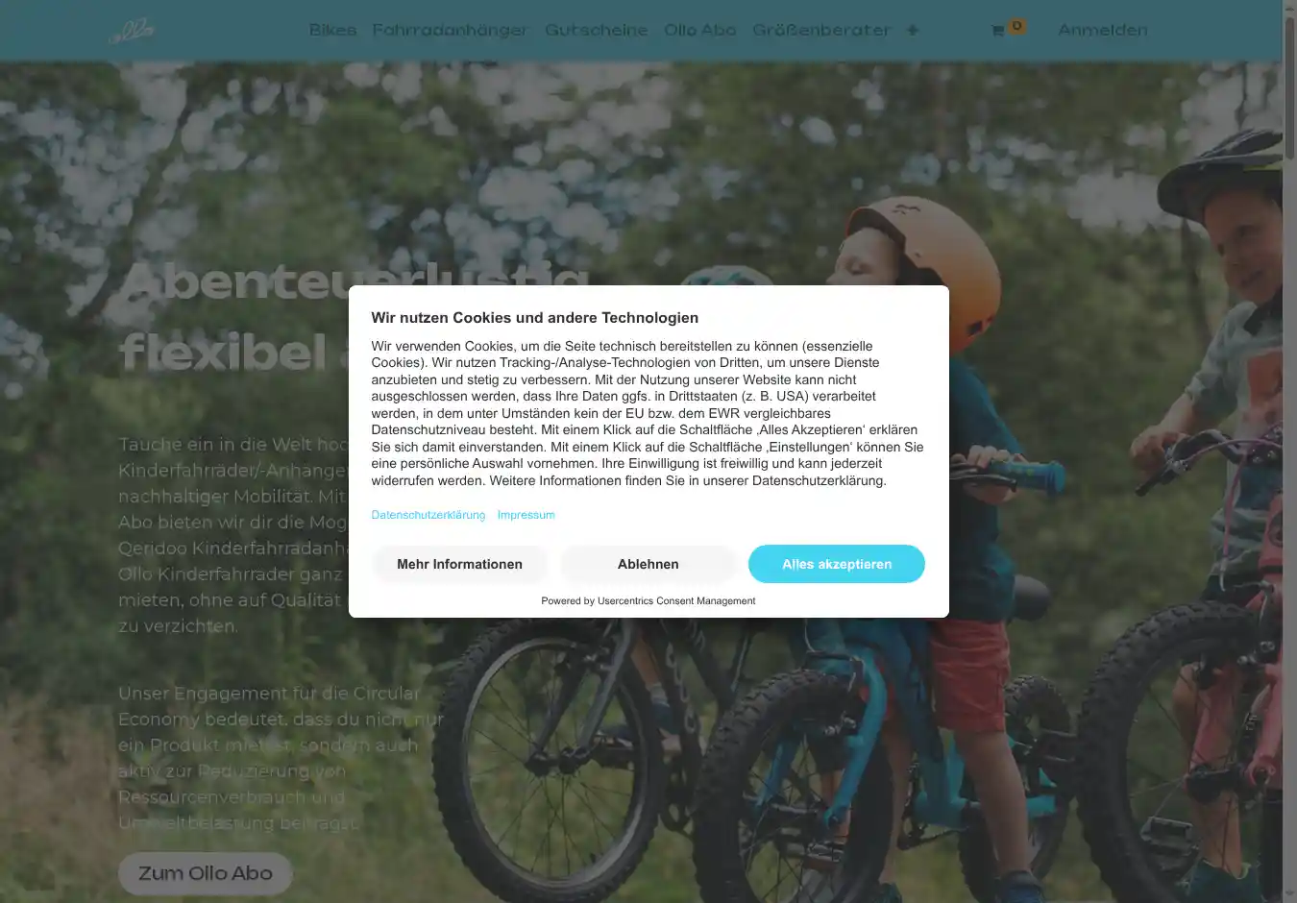1297x903 pixels.
Task: Open the shopping cart icon
Action: coord(997,31)
